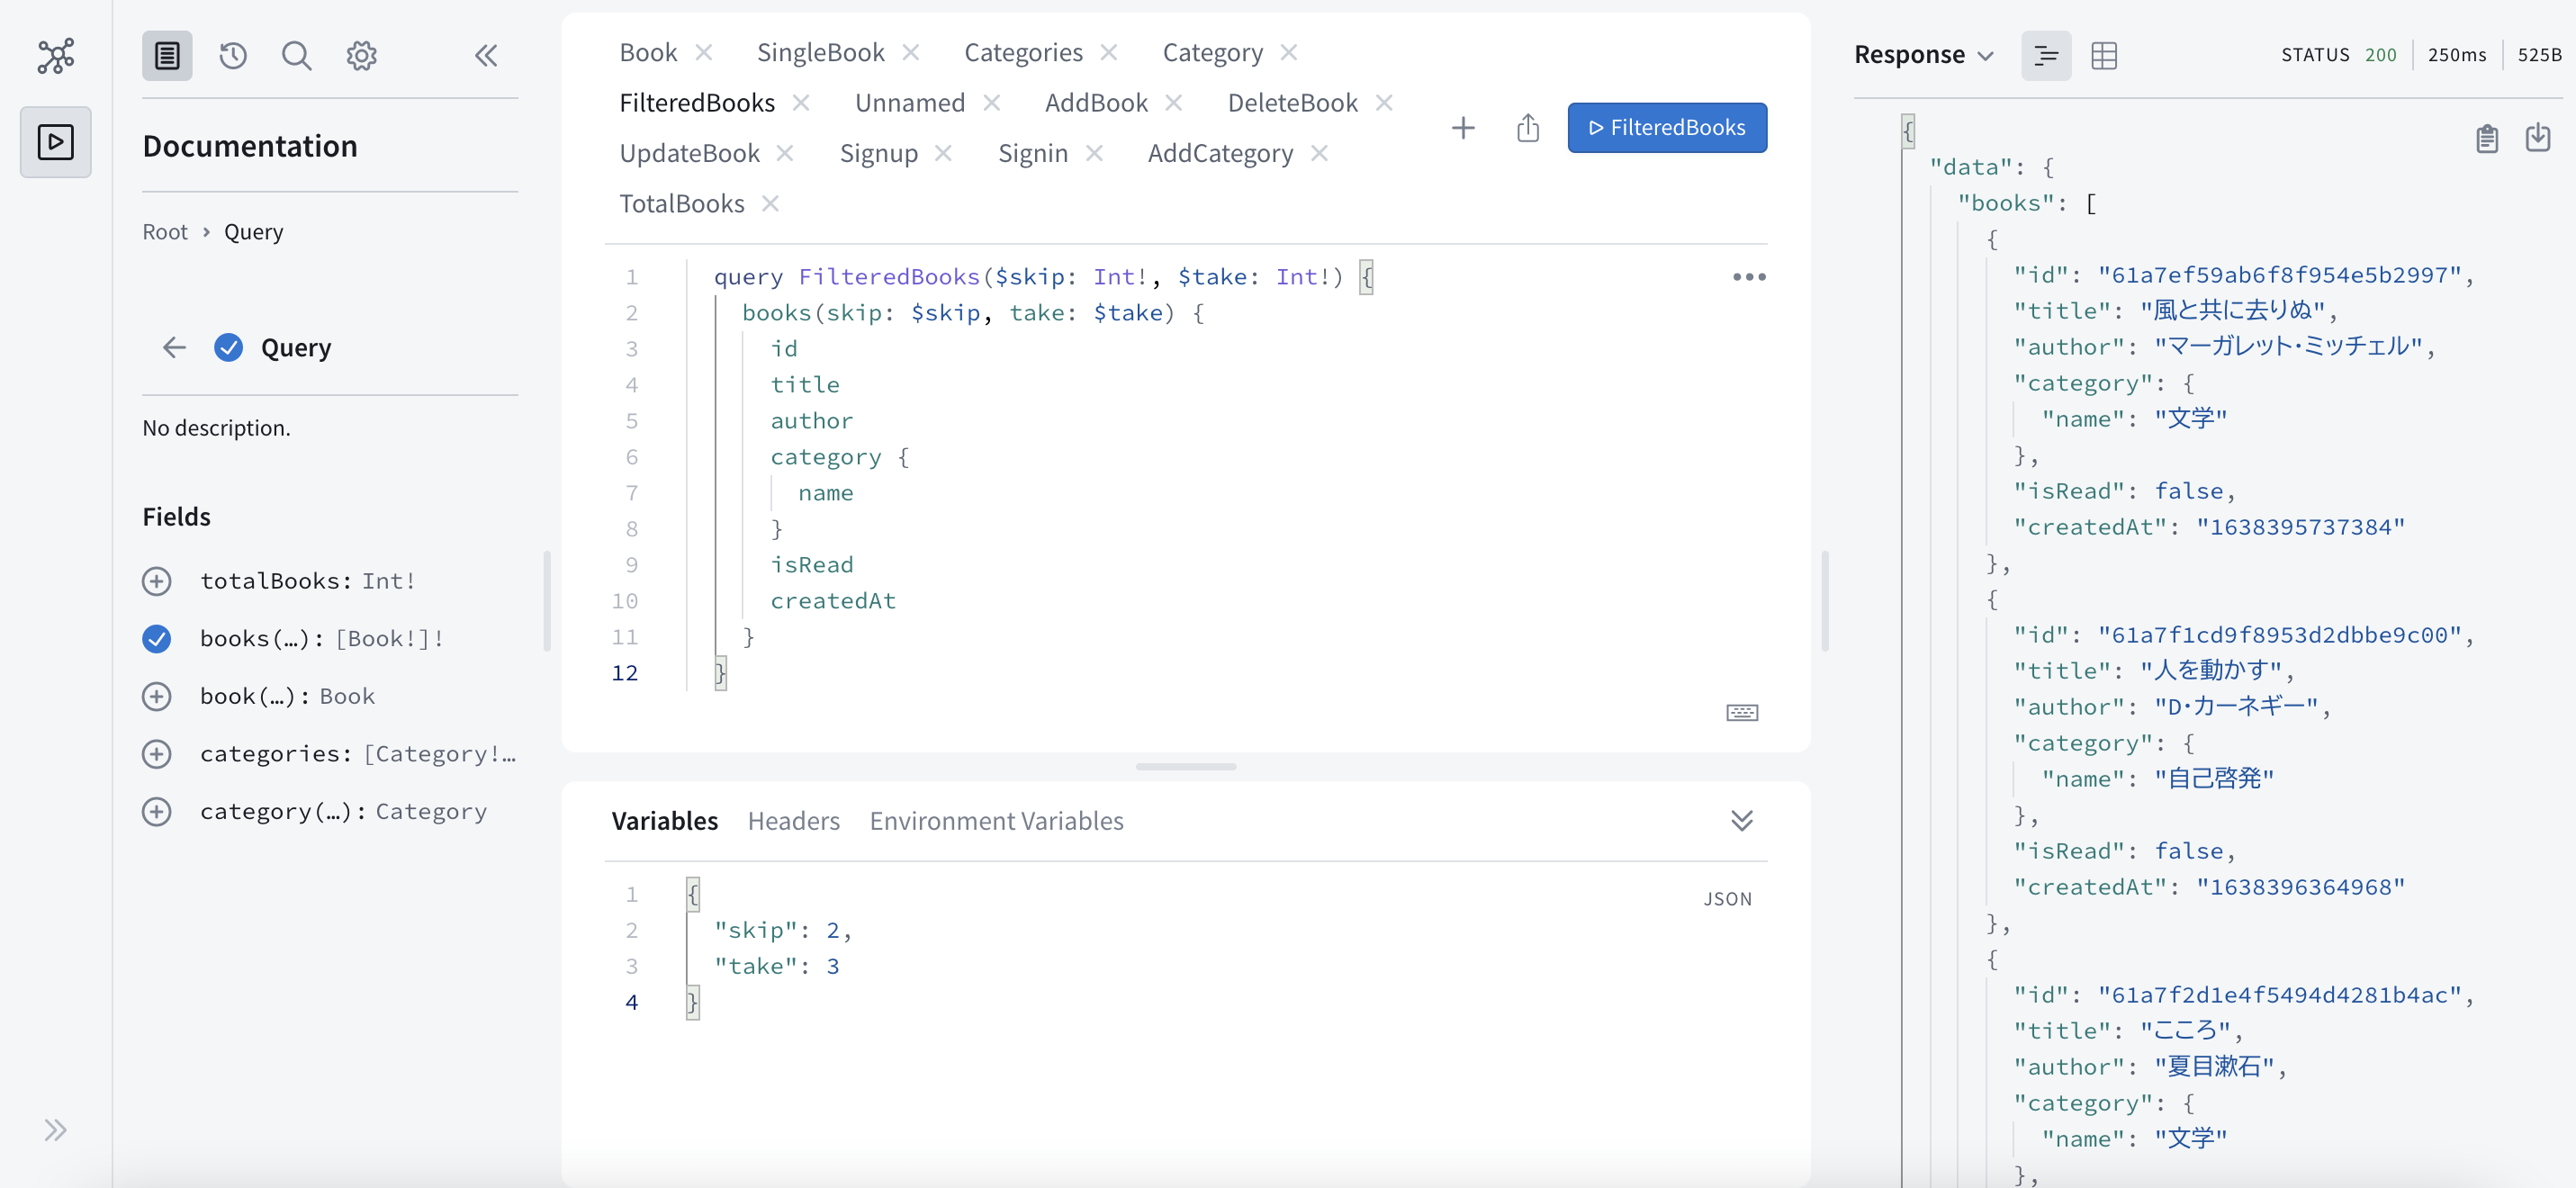Go back using the left arrow icon
Screen dimensions: 2576x1188
[x=174, y=347]
